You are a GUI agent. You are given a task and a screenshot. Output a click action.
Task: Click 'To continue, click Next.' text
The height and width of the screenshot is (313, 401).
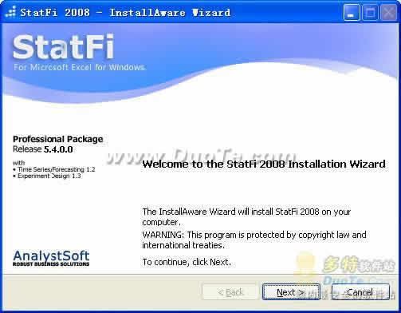187,262
